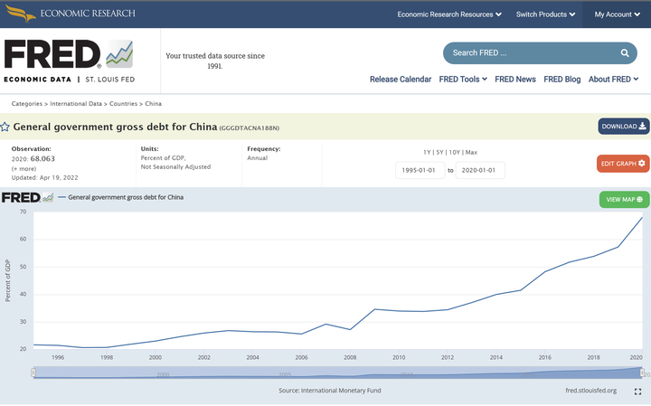The width and height of the screenshot is (651, 406).
Task: Set range to 1Y
Action: (427, 152)
